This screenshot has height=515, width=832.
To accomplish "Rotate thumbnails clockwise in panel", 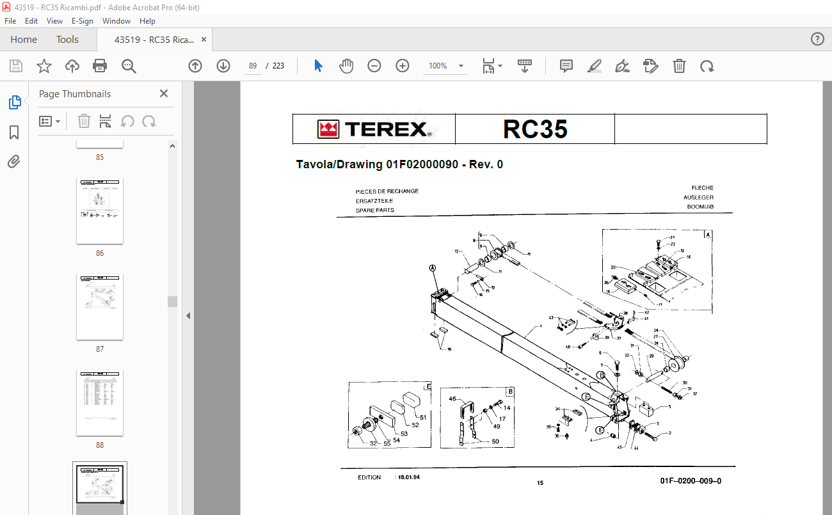I will (149, 121).
